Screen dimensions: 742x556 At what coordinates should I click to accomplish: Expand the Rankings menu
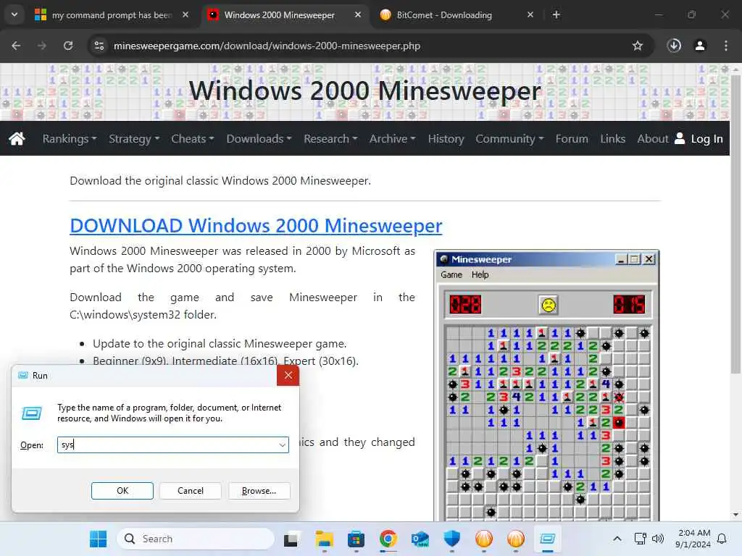coord(70,138)
